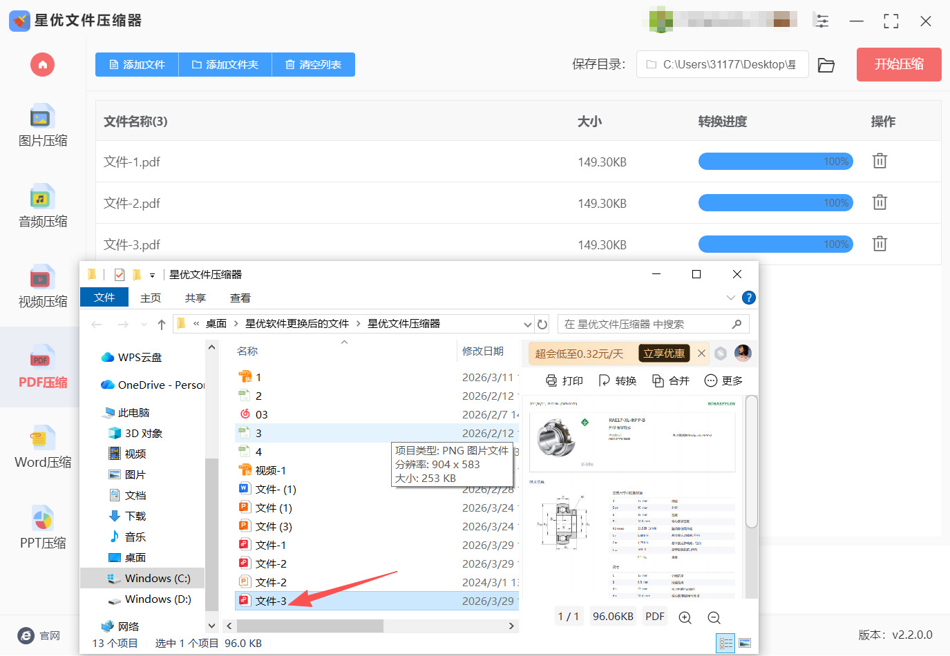
Task: Sort by 修改日期 column header
Action: click(x=483, y=351)
